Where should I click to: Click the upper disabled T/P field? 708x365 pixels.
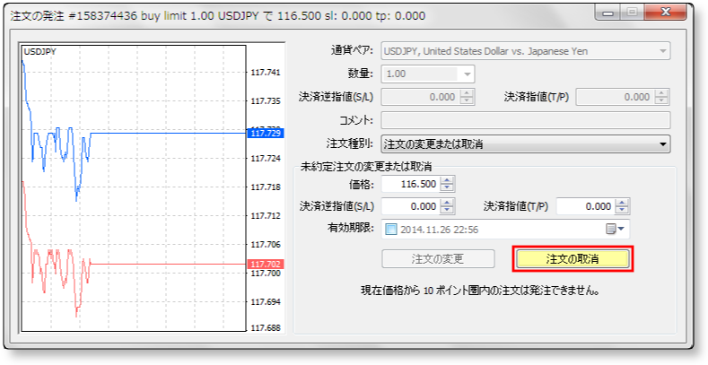(x=615, y=97)
